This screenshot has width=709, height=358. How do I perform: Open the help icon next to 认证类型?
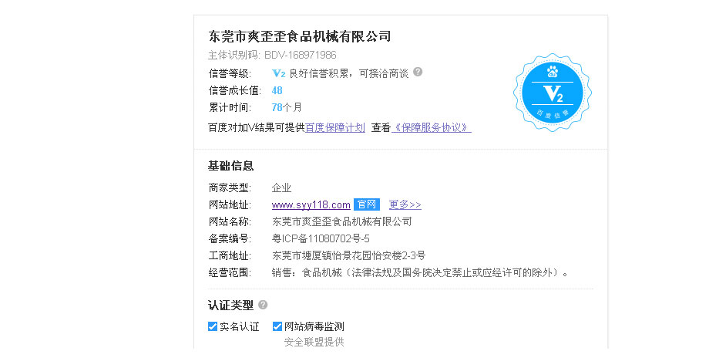tap(263, 305)
